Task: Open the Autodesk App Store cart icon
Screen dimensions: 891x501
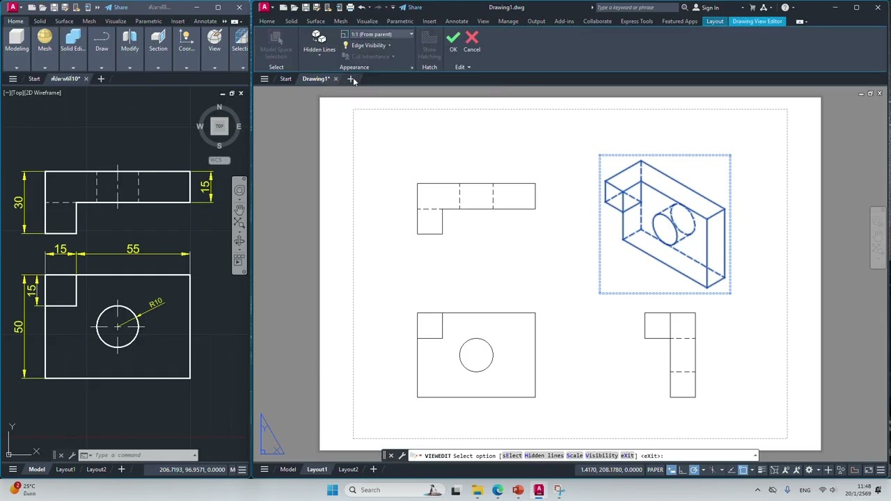Action: pos(752,8)
